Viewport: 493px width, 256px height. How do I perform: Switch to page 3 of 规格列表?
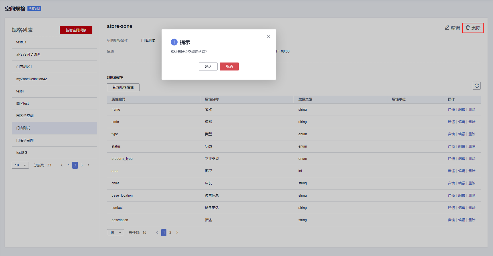(x=81, y=165)
